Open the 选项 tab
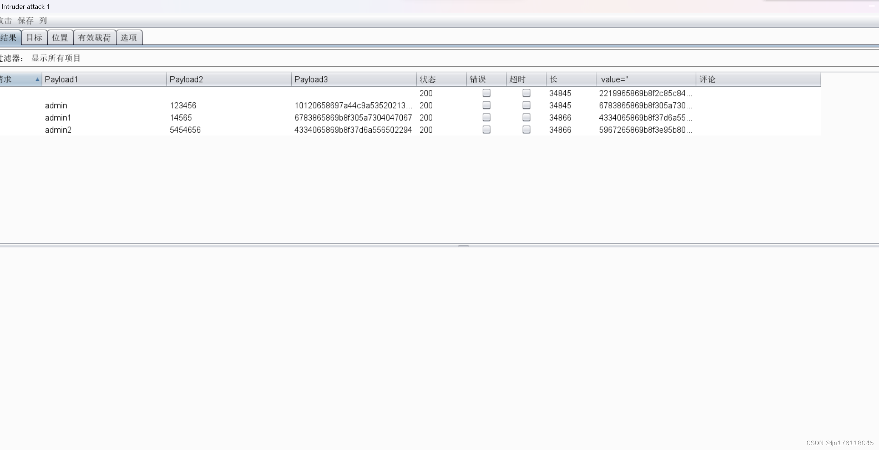This screenshot has height=450, width=879. pyautogui.click(x=129, y=38)
